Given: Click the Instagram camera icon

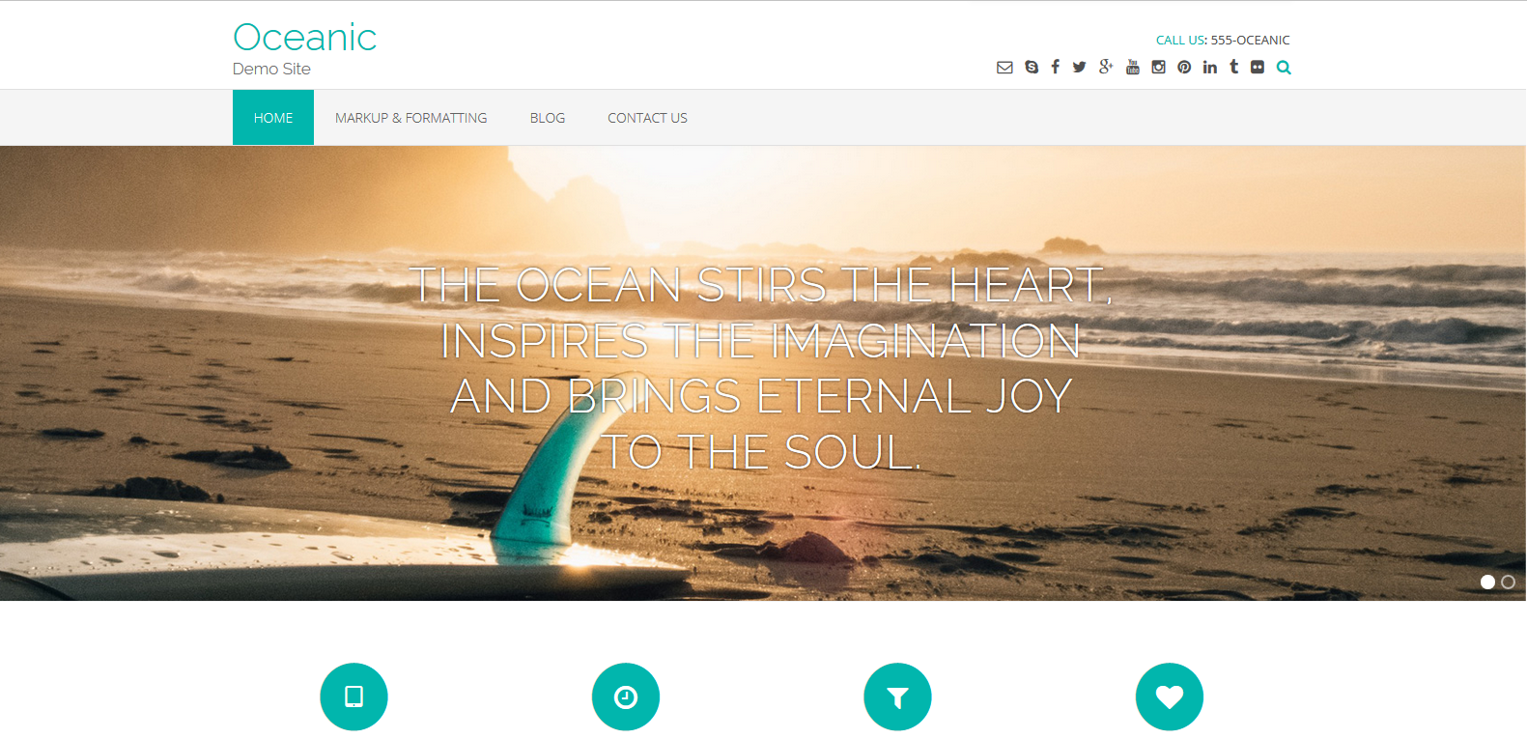Looking at the screenshot, I should [1158, 67].
